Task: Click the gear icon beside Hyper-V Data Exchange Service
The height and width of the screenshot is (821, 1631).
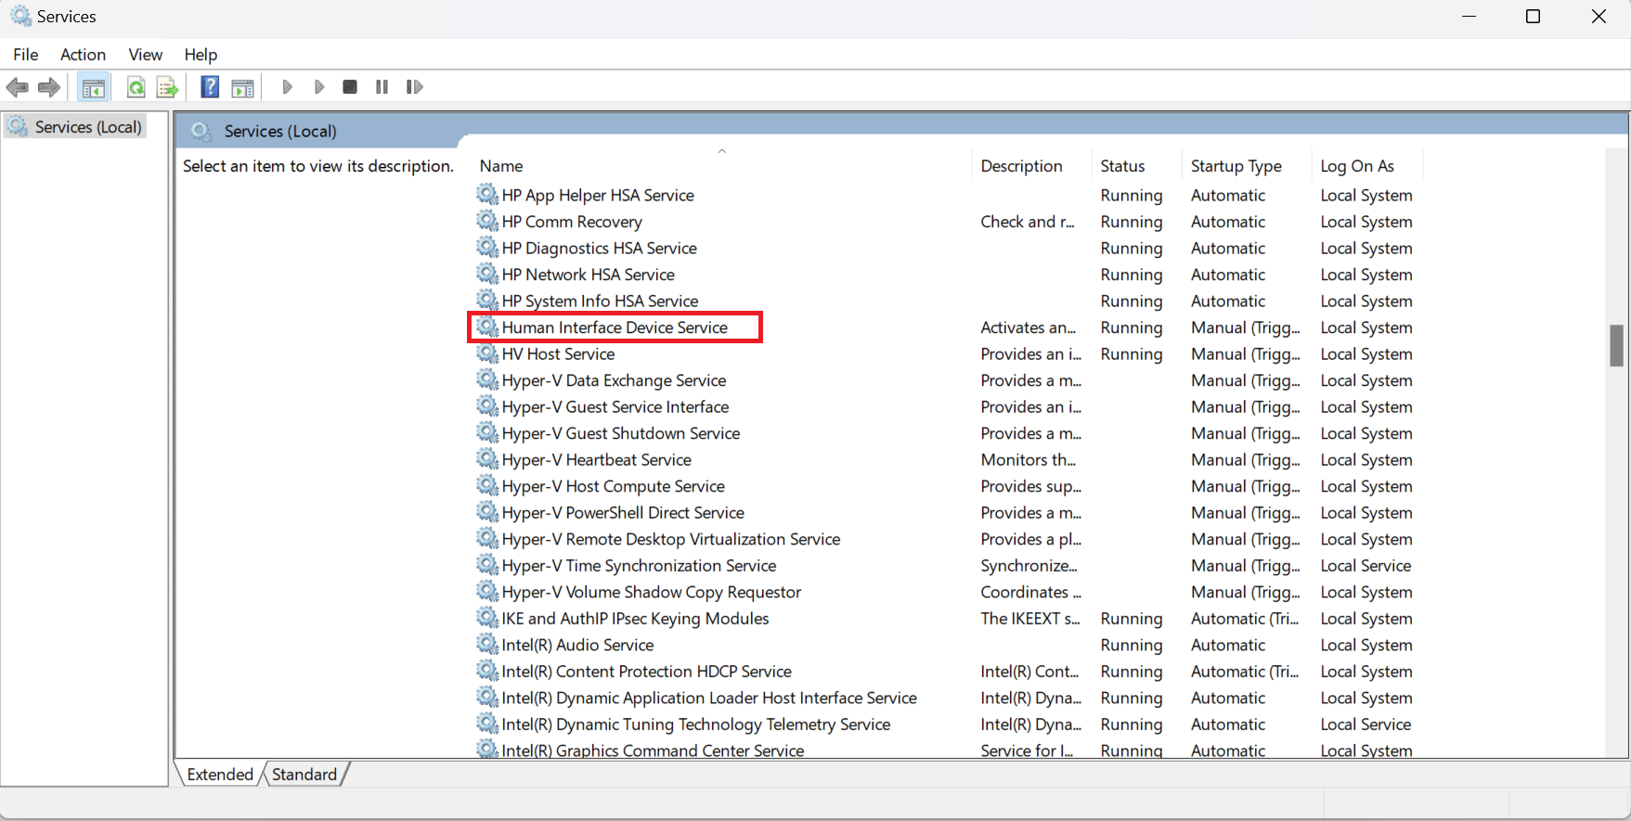Action: coord(487,379)
